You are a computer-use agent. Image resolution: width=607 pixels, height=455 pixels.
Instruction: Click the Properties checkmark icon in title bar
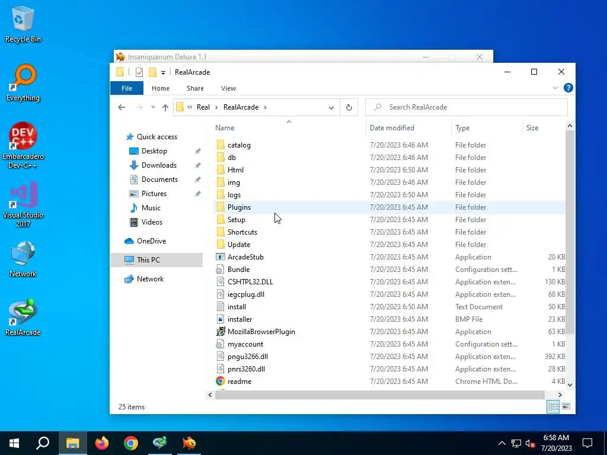[139, 72]
